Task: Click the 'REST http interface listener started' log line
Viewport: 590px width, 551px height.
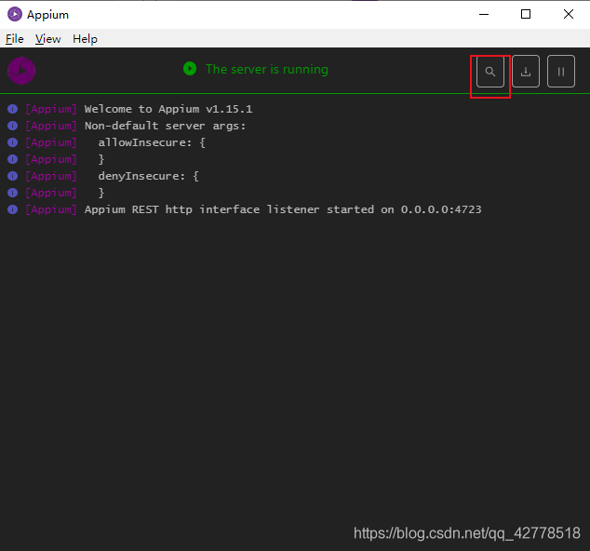Action: coord(283,209)
